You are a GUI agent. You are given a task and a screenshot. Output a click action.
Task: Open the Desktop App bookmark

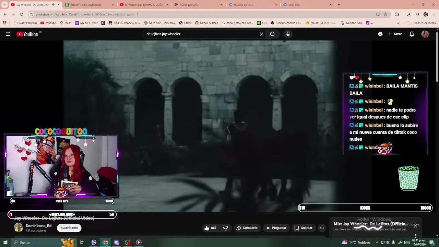(352, 23)
